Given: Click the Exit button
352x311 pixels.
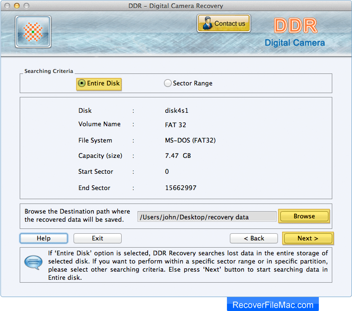Looking at the screenshot, I should tap(98, 238).
